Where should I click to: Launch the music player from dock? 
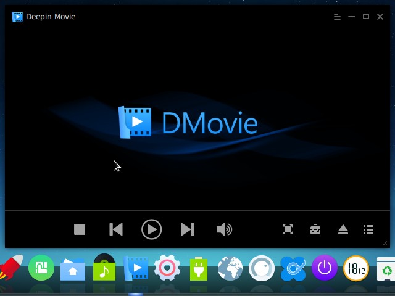(x=104, y=267)
